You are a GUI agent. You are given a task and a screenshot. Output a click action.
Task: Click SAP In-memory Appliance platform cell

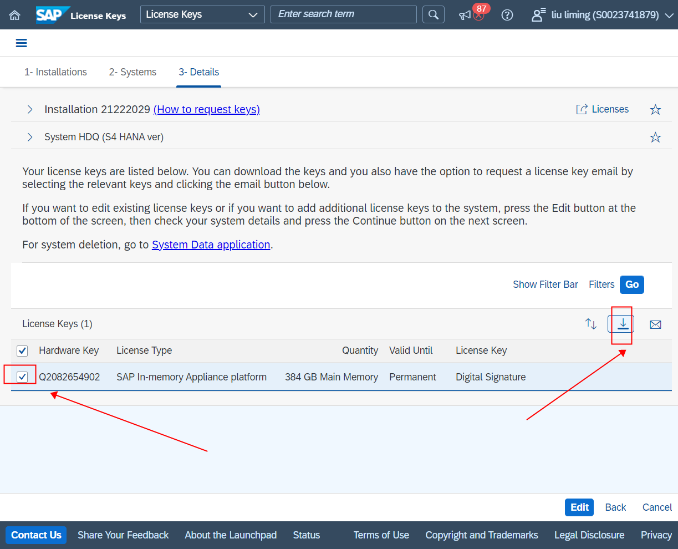click(191, 377)
